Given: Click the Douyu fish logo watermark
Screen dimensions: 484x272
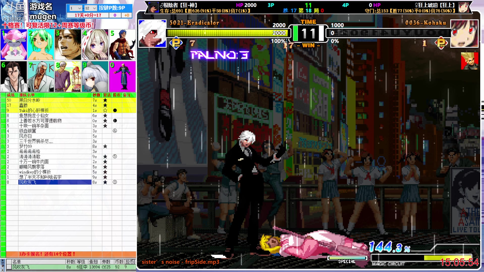Looking at the screenshot, I should coord(14,11).
